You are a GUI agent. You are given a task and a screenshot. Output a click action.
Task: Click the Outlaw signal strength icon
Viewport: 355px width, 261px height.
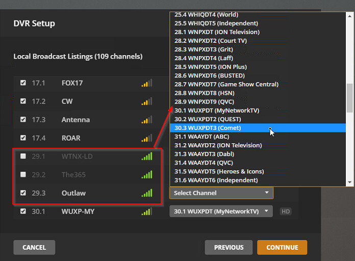[x=147, y=193]
